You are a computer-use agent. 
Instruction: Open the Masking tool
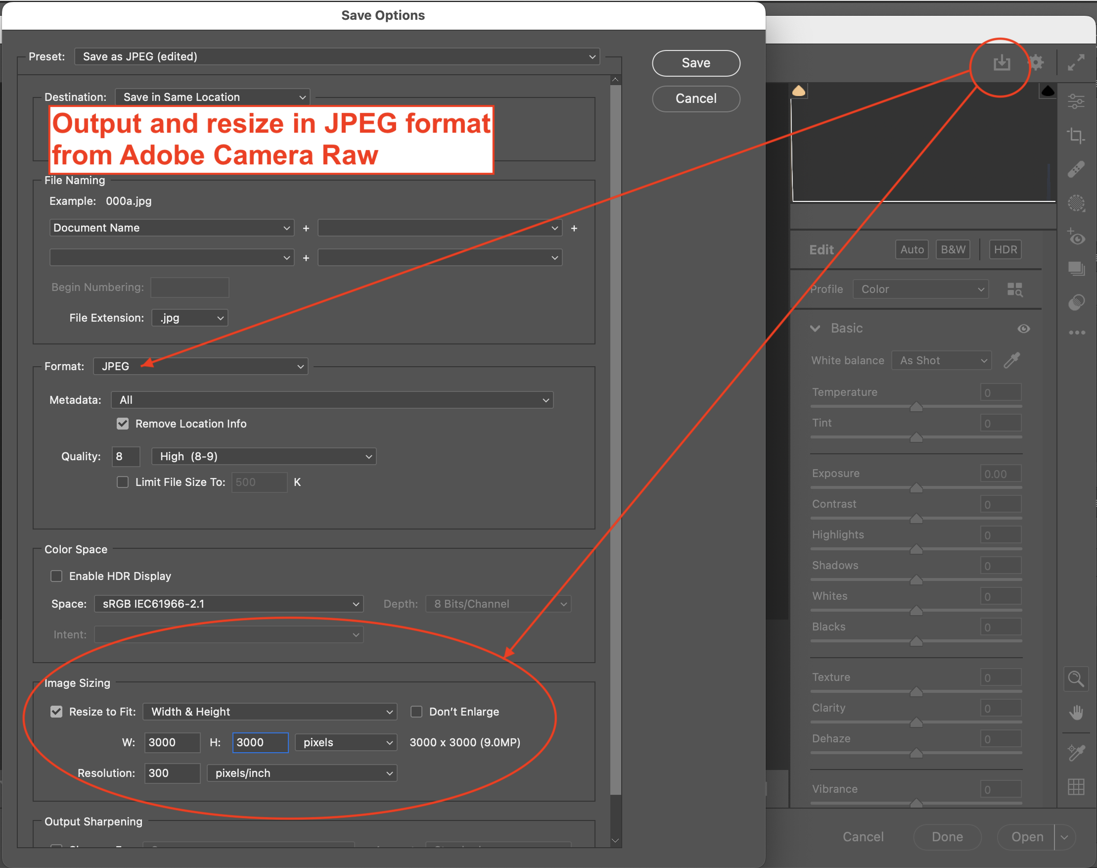pyautogui.click(x=1077, y=203)
